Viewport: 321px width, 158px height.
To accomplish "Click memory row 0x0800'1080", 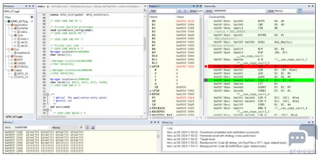I will (44, 142).
